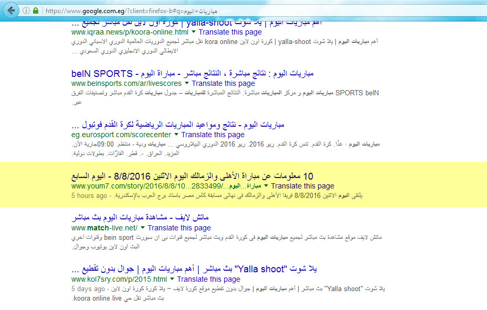487x310 pixels.
Task: Click the green URL www.kol7sry.com/p/2015.html
Action: (x=119, y=279)
